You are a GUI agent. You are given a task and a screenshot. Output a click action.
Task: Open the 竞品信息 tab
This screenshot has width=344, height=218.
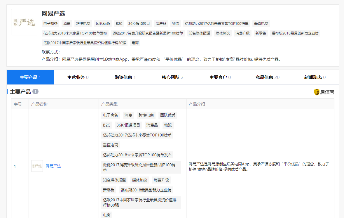coord(267,77)
